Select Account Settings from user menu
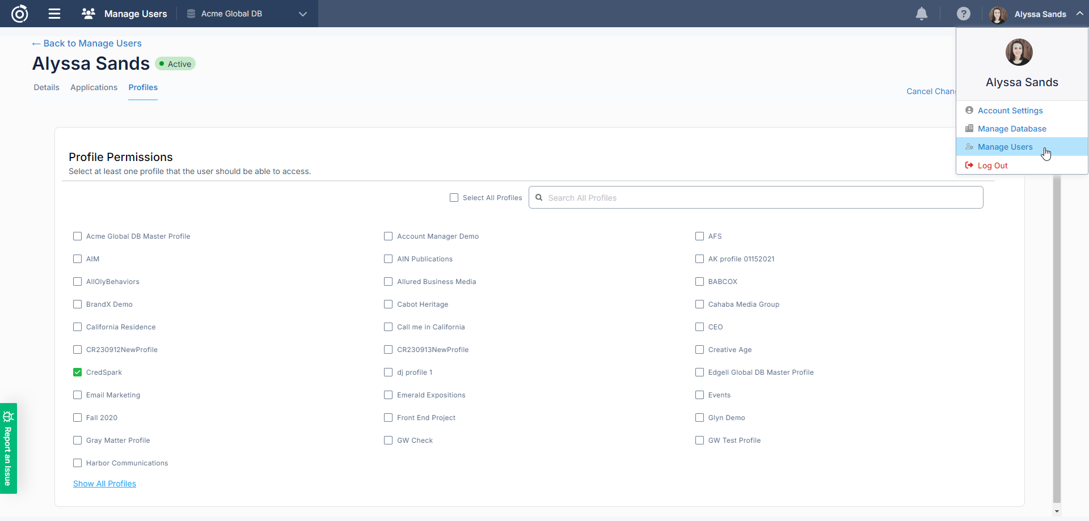Screen dimensions: 1089x521 click(1010, 111)
